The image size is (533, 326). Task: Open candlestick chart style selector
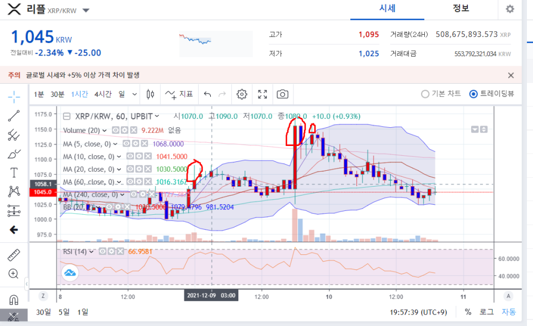click(150, 94)
